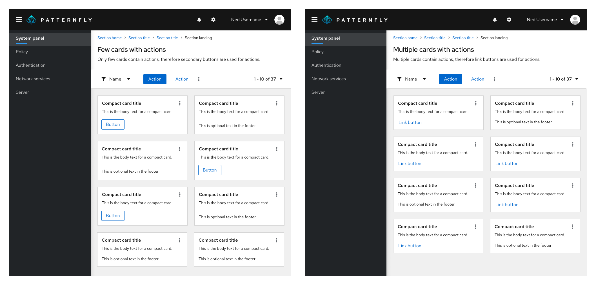Open second Section title breadcrumb, Multiple cards window
This screenshot has height=285, width=596.
tap(463, 38)
